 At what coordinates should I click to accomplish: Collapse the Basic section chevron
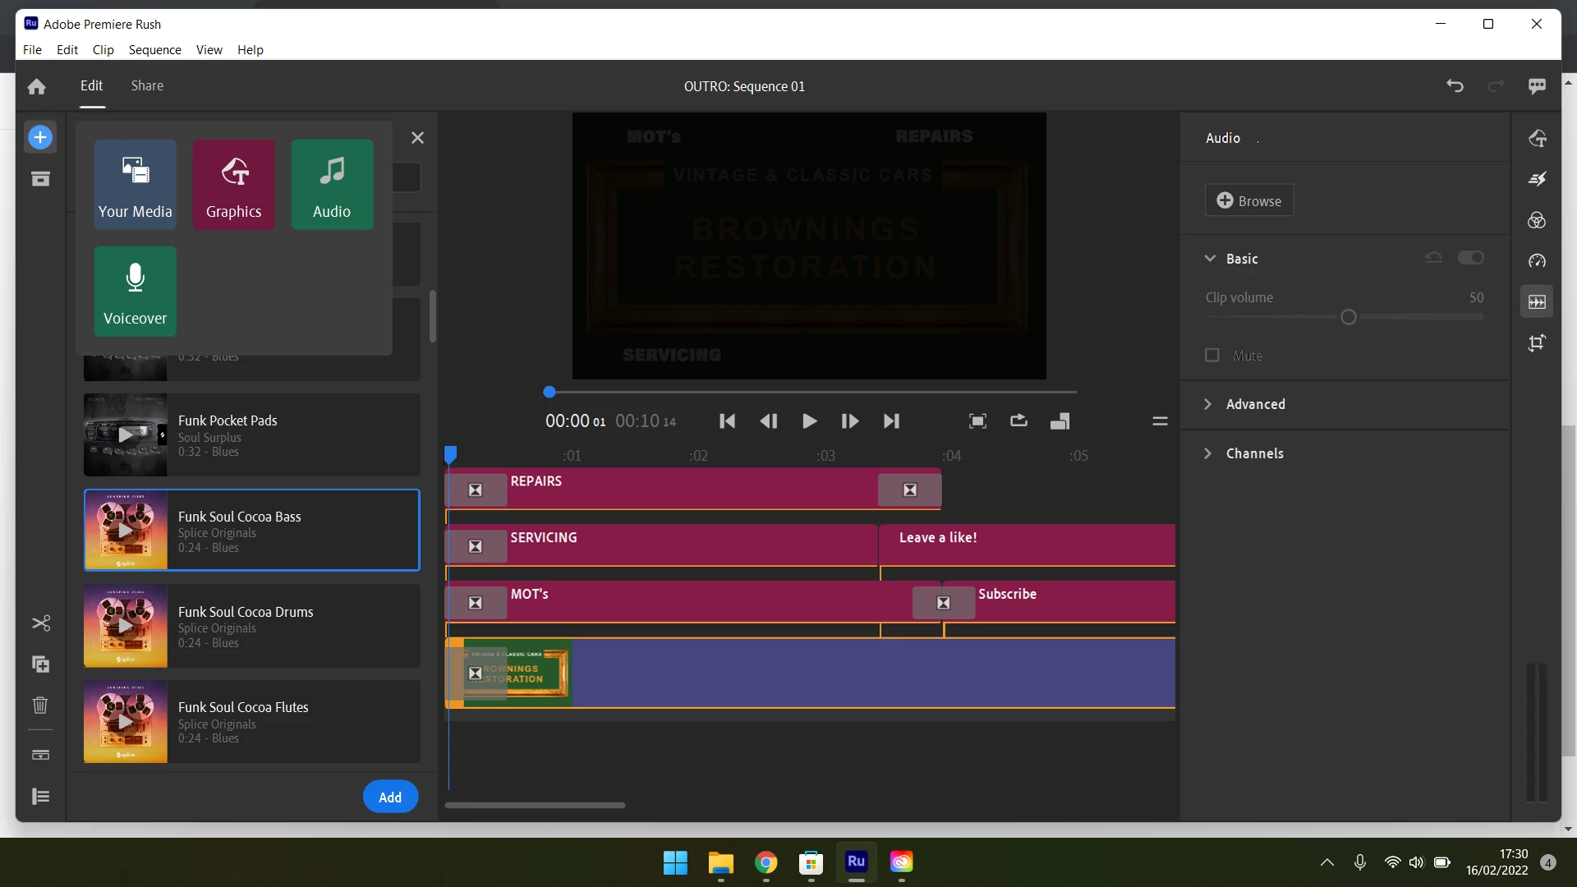[1210, 259]
